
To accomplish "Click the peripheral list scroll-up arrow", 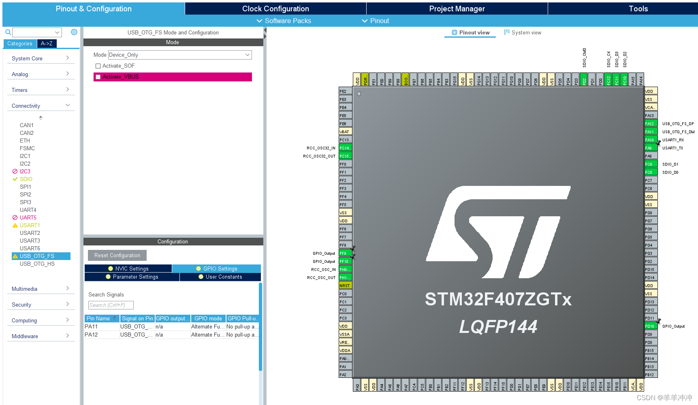I will coord(41,117).
